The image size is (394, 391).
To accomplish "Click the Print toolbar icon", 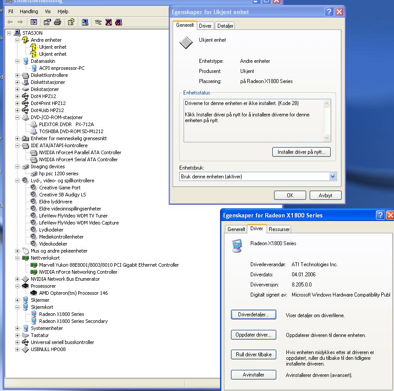I will coord(57,22).
